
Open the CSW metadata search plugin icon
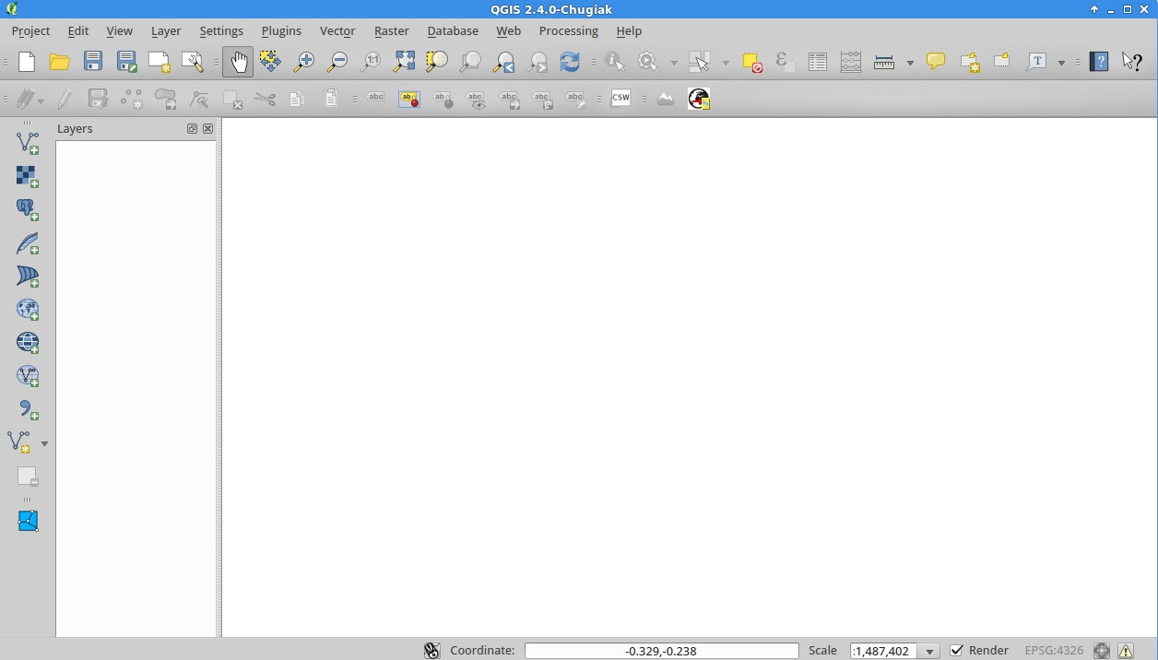coord(620,99)
